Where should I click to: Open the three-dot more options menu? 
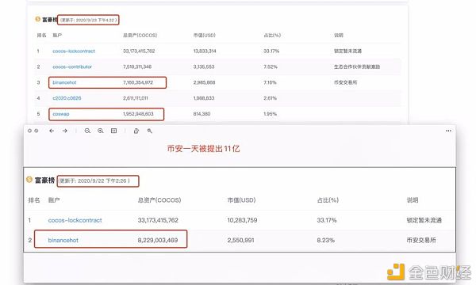click(448, 131)
